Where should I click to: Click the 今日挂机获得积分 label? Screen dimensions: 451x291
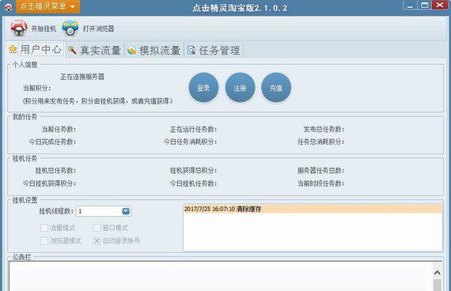[x=50, y=183]
